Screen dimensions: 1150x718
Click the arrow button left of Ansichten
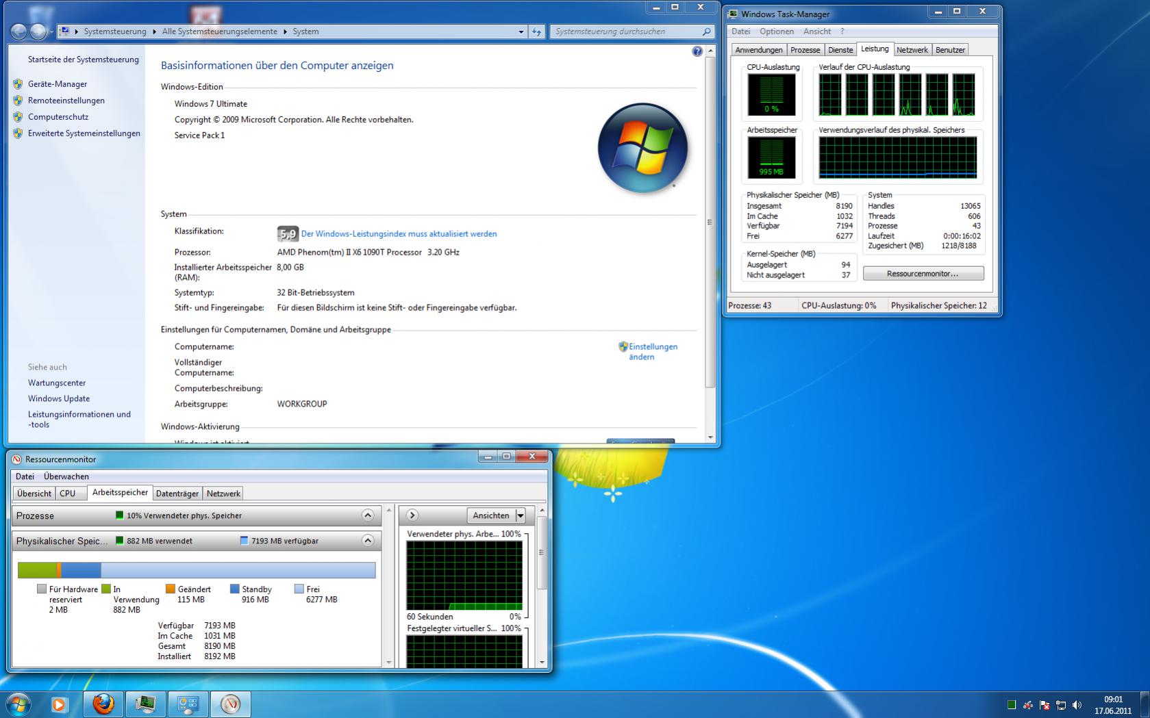point(412,515)
